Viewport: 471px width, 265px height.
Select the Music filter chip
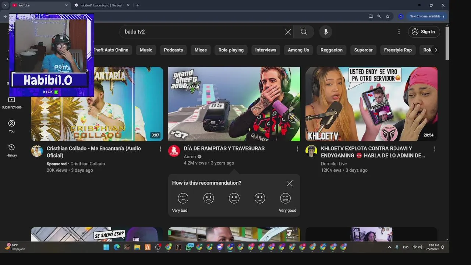[146, 50]
